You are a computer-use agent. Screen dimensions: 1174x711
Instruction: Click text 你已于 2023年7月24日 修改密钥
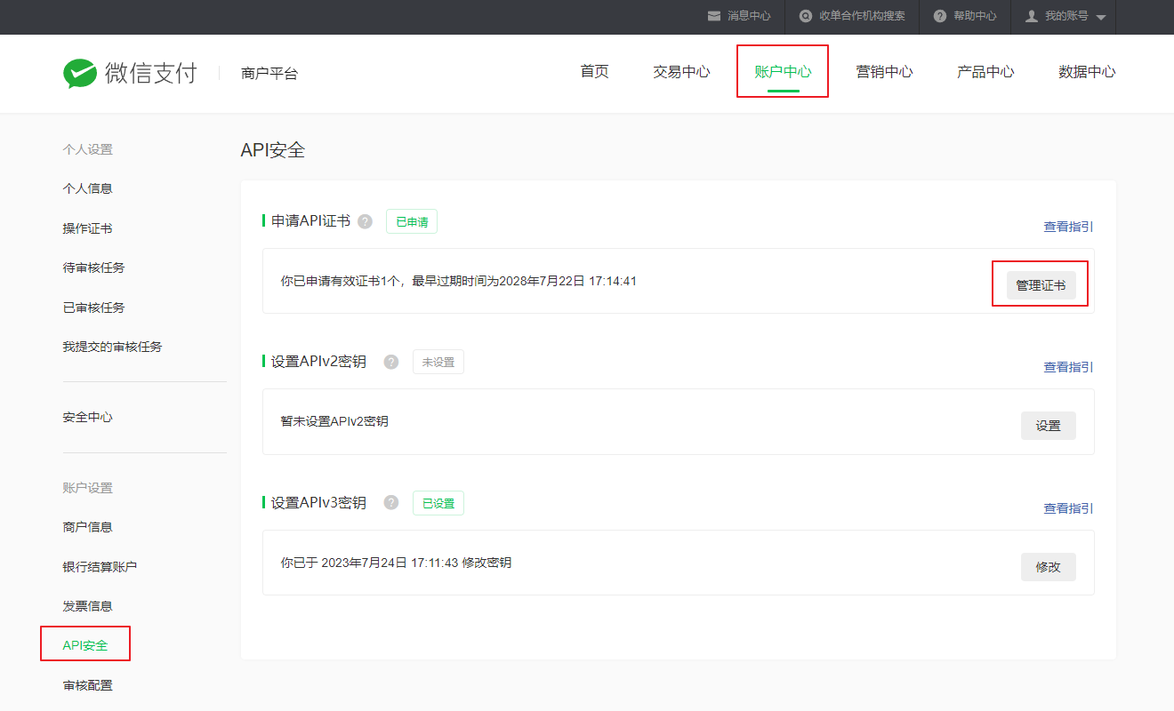click(396, 563)
